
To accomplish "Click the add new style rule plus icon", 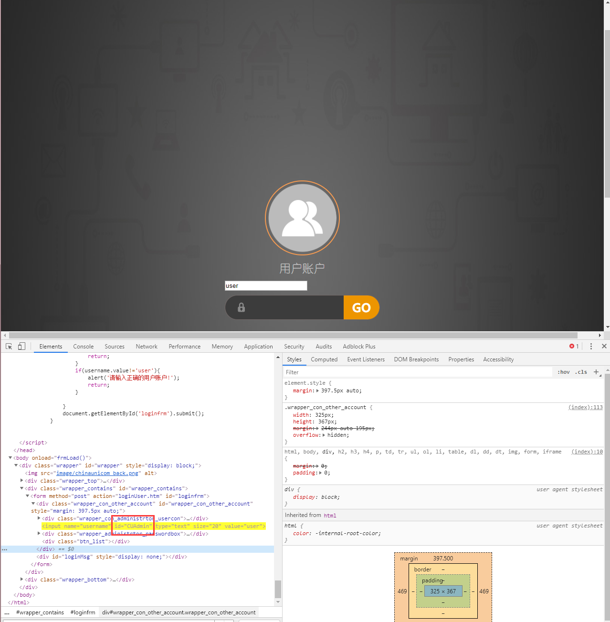I will pos(596,372).
